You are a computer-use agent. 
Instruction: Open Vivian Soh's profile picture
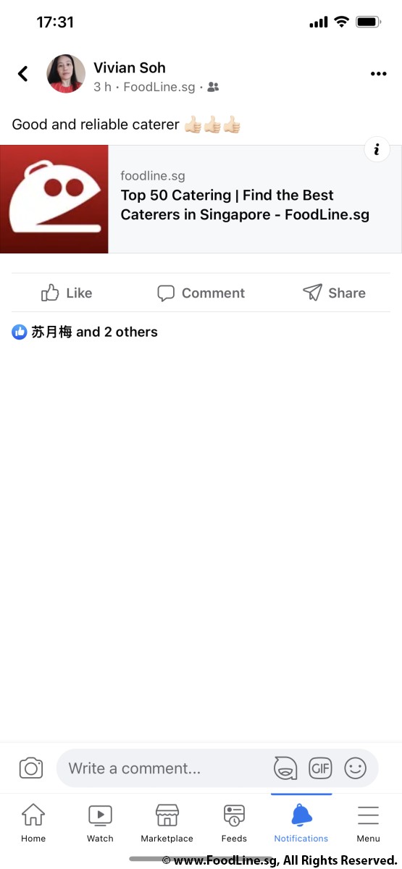[66, 73]
